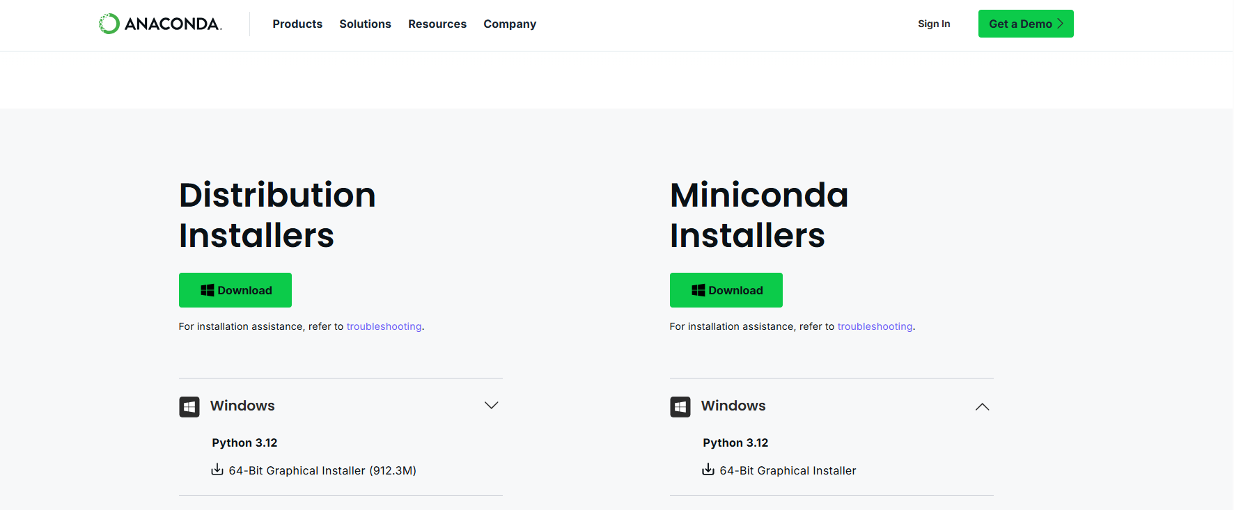Click the Get a Demo button
Screen dimensions: 1234x510
tap(1026, 24)
